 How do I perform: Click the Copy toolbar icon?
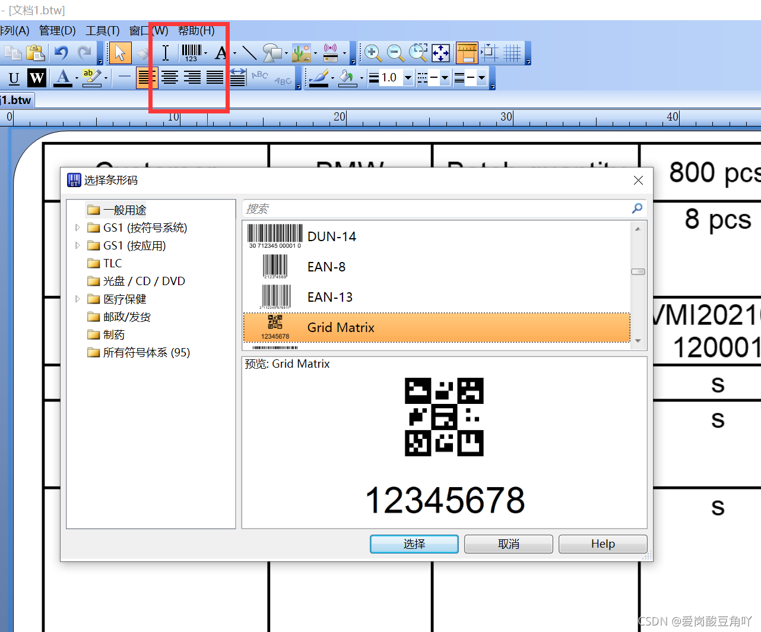(12, 53)
